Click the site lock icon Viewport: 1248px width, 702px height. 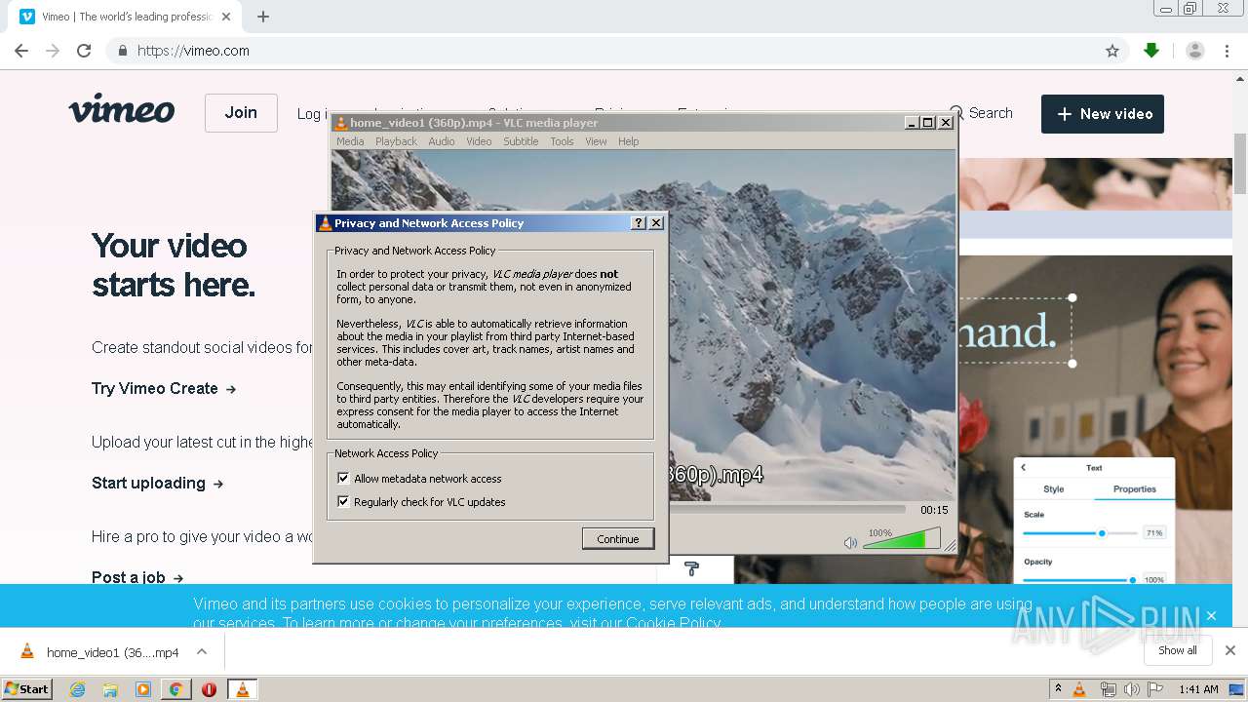click(122, 51)
